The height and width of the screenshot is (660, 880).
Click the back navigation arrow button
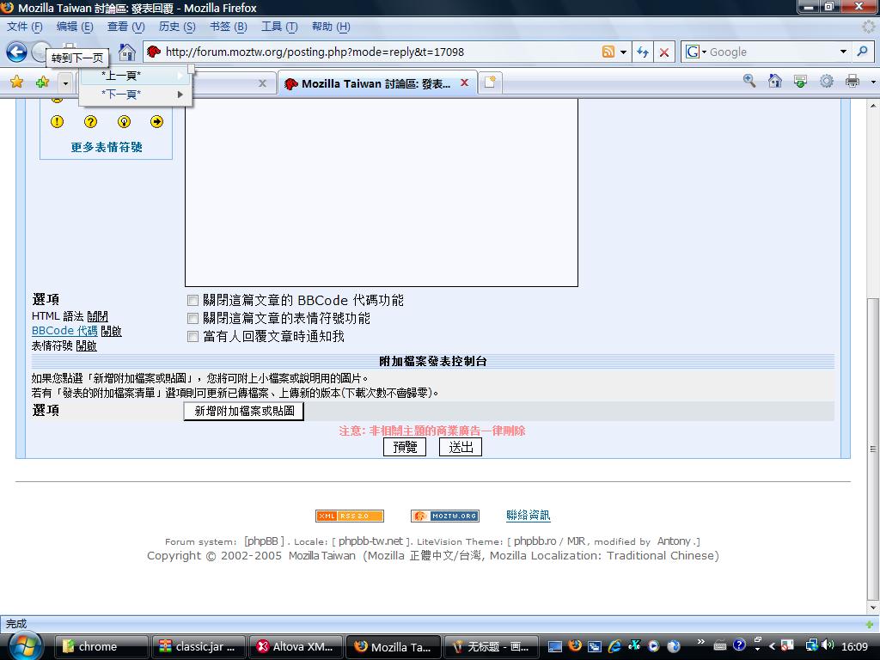[x=16, y=52]
